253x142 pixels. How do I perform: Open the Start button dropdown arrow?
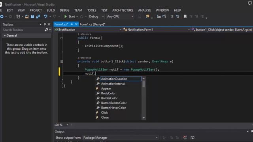point(77,17)
